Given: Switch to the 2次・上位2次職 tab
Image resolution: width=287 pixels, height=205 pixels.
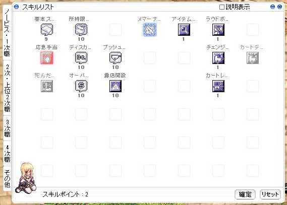Looking at the screenshot, I should pyautogui.click(x=7, y=88).
